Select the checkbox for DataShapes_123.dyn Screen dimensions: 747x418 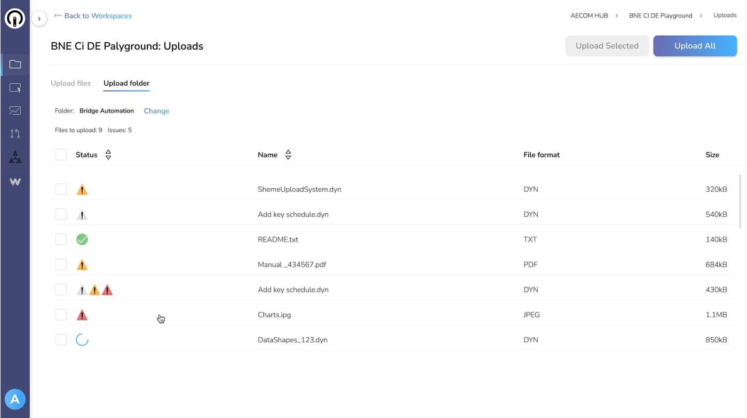(61, 340)
